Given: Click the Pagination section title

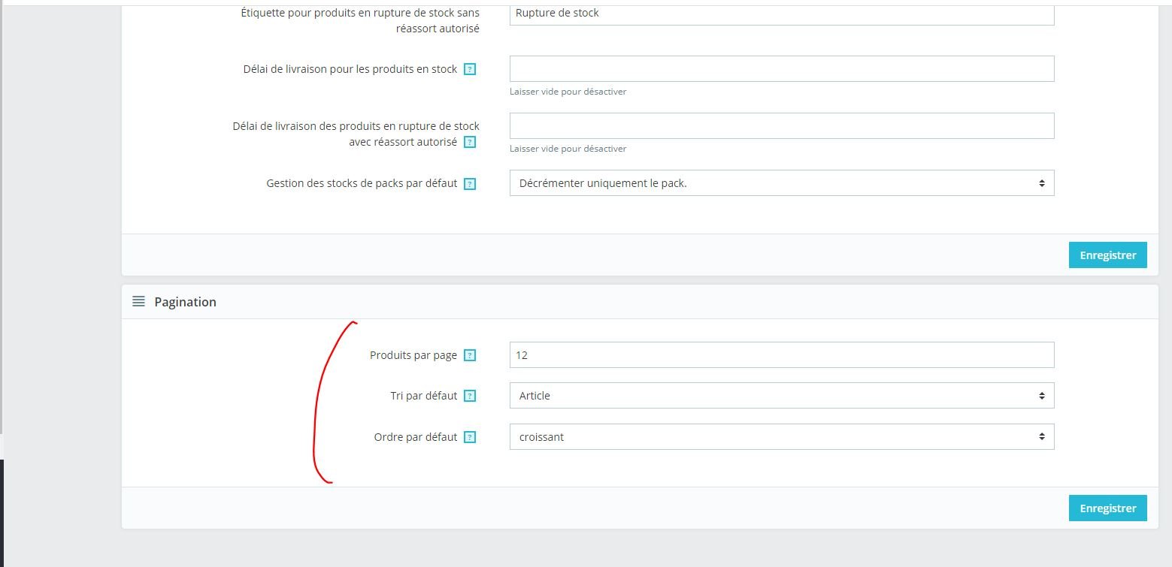Looking at the screenshot, I should pyautogui.click(x=185, y=302).
